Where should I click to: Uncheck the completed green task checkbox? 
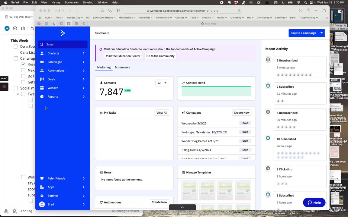pos(23,64)
